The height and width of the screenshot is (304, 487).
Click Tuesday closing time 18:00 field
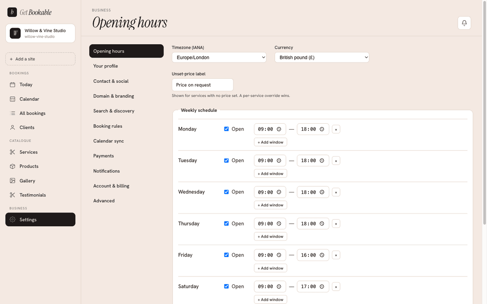coord(313,161)
